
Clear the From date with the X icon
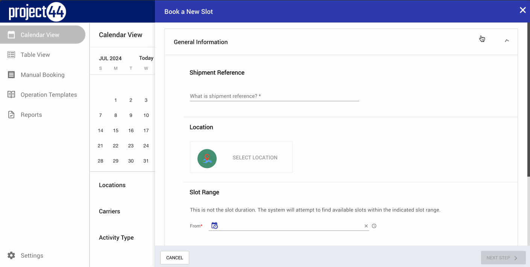coord(366,226)
